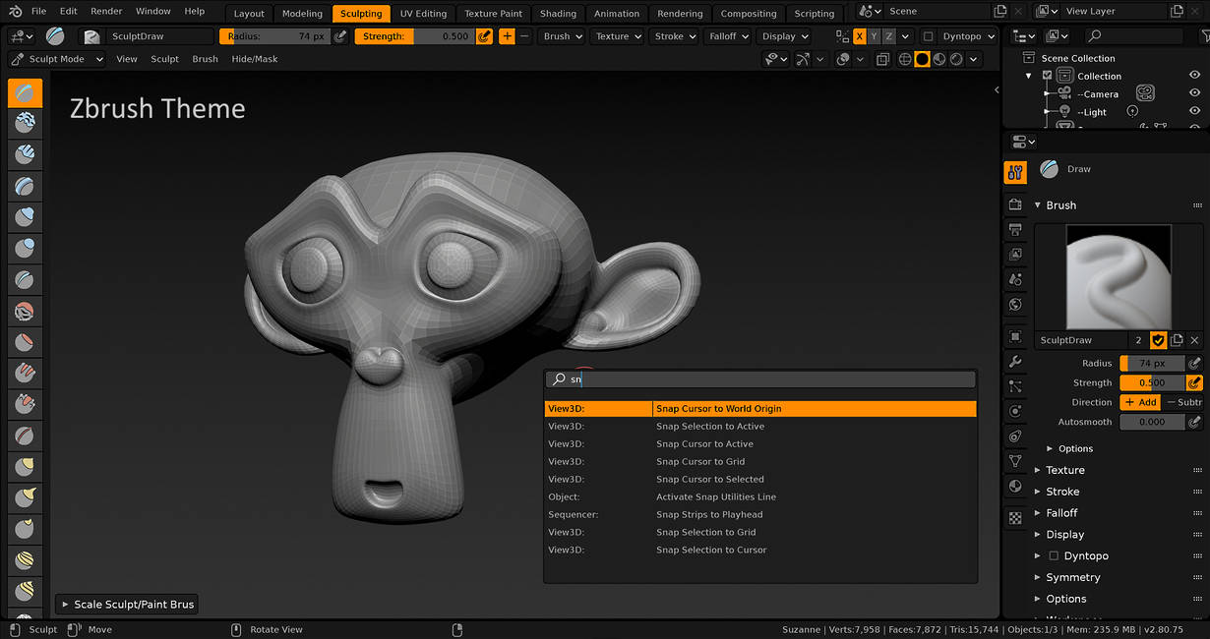
Task: Open the Modifiers wrench tab icon
Action: [1015, 362]
